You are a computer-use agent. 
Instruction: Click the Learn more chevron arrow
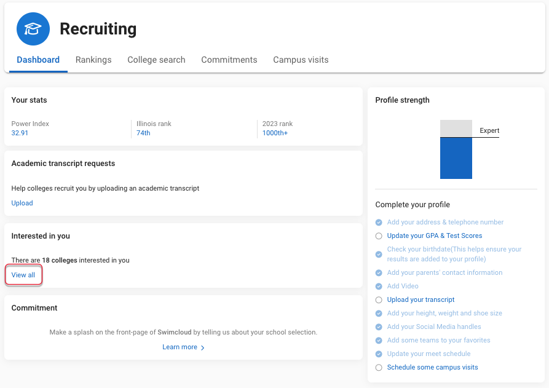coord(202,347)
